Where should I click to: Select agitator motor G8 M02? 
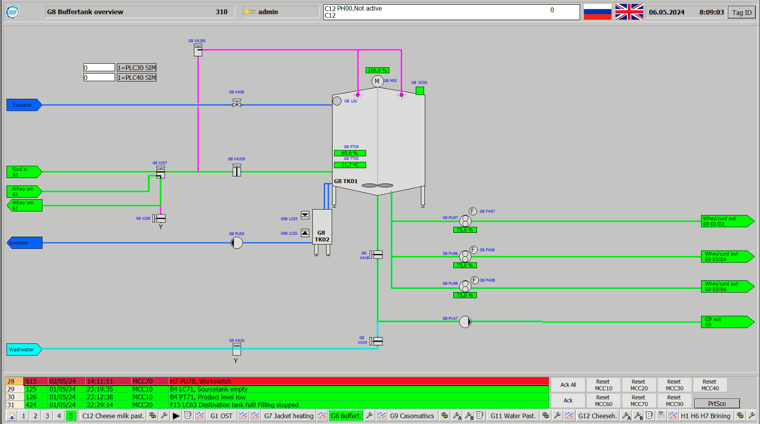coord(377,81)
